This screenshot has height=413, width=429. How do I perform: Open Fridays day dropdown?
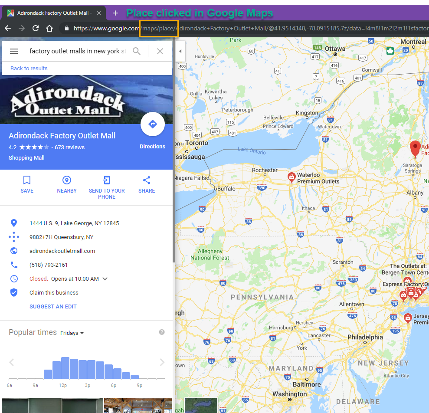[72, 333]
